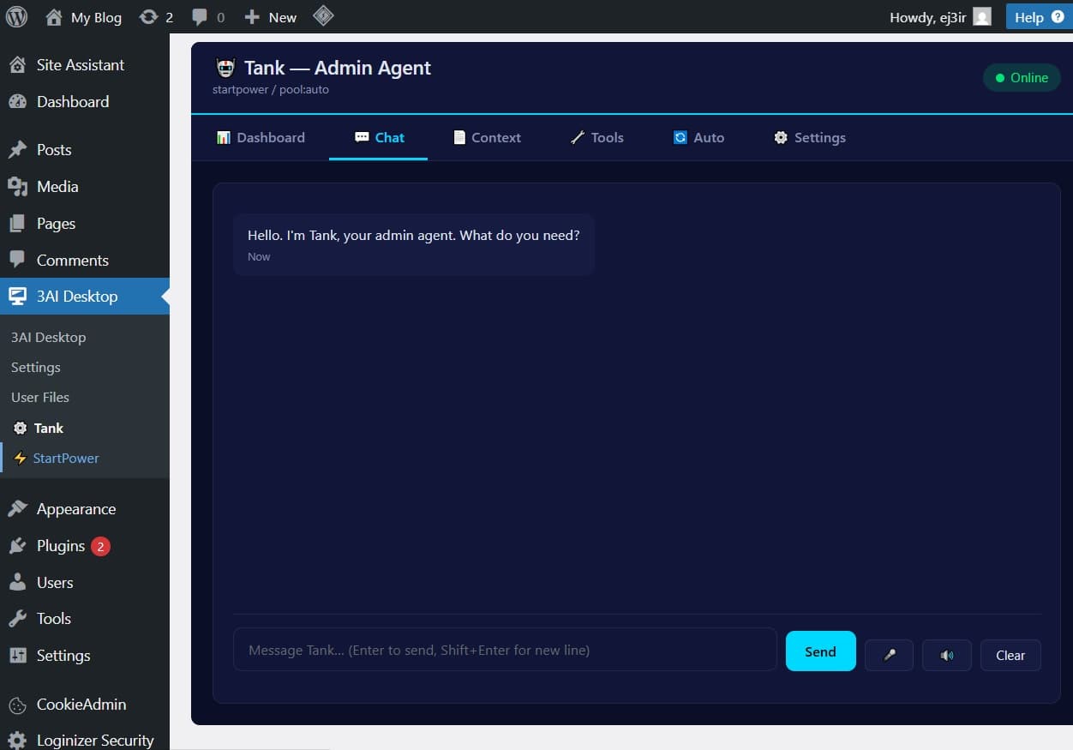Image resolution: width=1073 pixels, height=750 pixels.
Task: Click the CookieAdmin cookie icon
Action: tap(17, 705)
